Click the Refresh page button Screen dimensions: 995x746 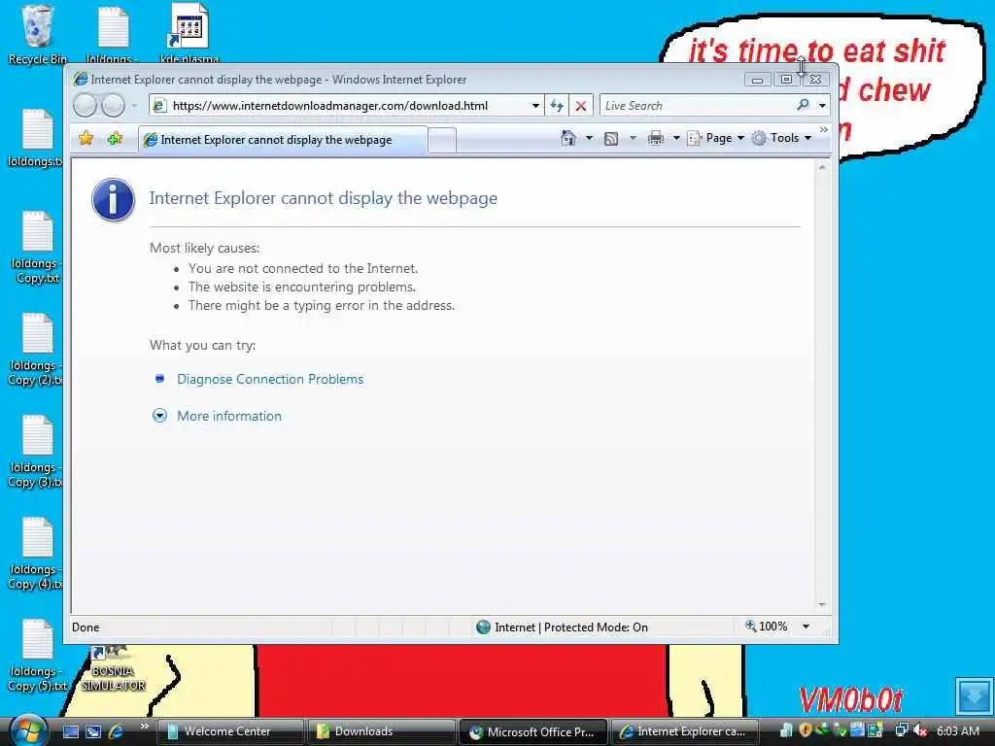coord(557,105)
